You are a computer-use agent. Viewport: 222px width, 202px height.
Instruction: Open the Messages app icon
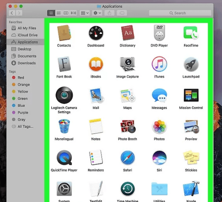click(x=159, y=96)
